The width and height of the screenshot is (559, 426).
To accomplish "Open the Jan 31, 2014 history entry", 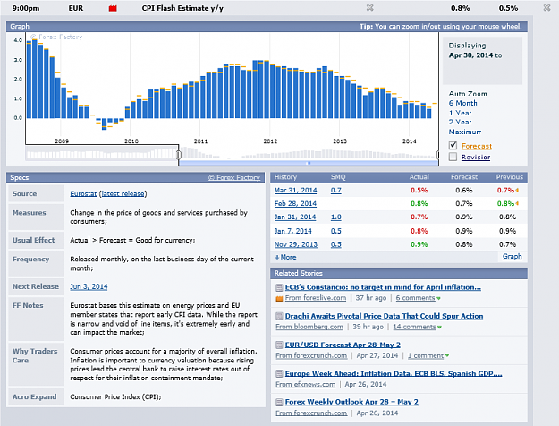I will pyautogui.click(x=295, y=217).
